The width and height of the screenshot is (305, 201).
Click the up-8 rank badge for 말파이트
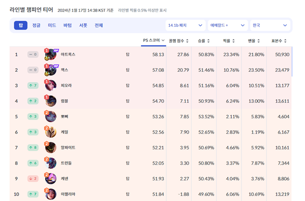33,147
